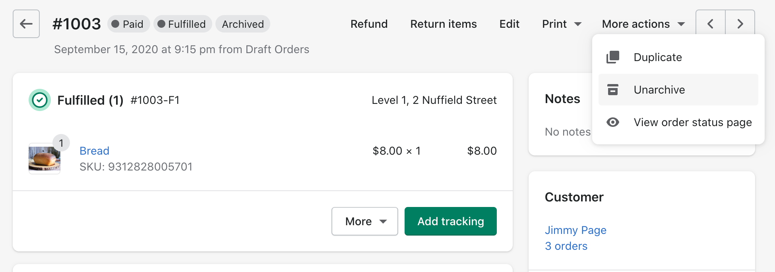This screenshot has width=775, height=272.
Task: Open the More dropdown in fulfillment card
Action: point(365,221)
